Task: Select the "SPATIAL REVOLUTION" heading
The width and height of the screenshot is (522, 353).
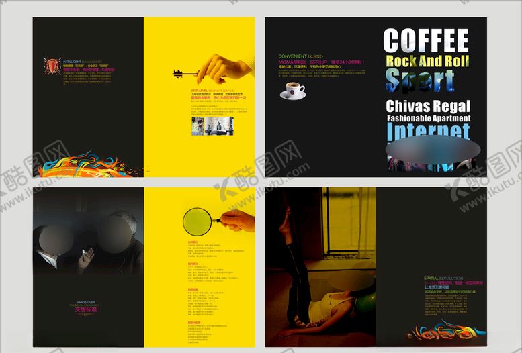Action: (443, 278)
